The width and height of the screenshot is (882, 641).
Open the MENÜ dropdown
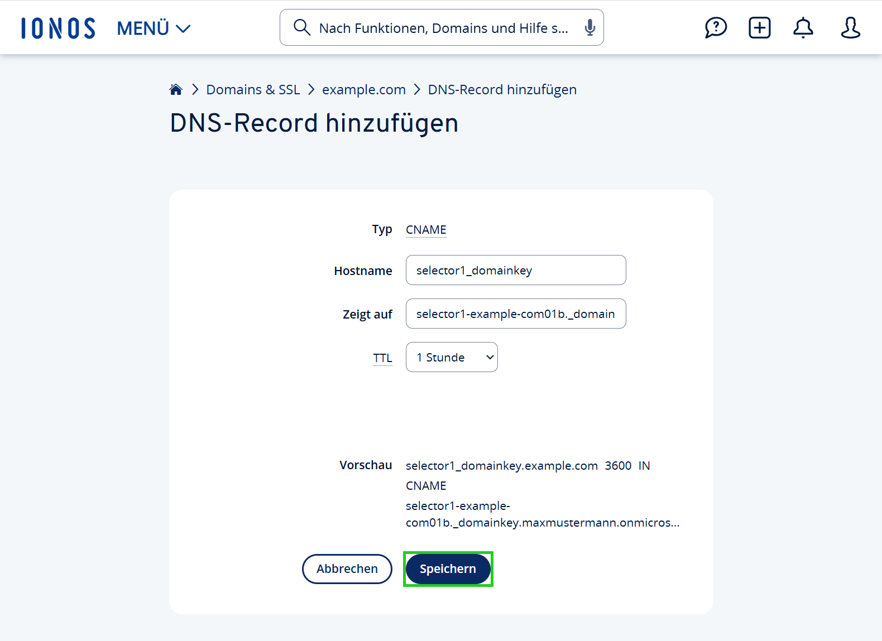(154, 28)
